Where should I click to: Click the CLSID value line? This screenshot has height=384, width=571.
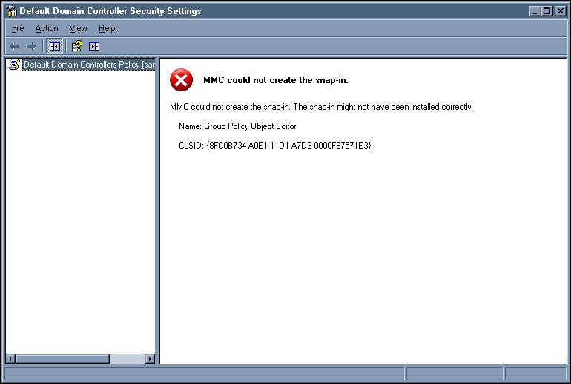(275, 146)
